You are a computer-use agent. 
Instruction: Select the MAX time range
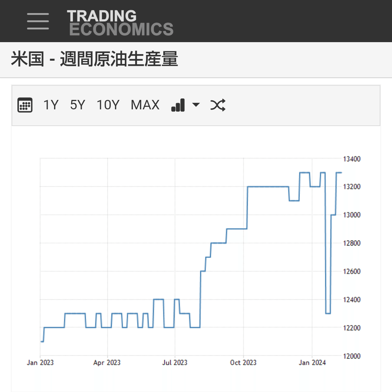(x=145, y=105)
